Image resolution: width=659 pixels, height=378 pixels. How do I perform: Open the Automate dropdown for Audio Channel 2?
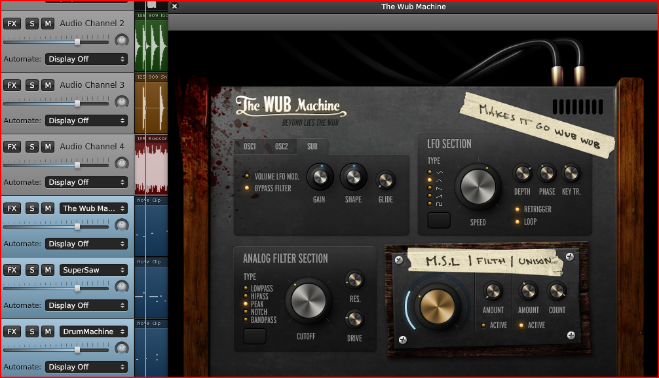click(x=86, y=58)
